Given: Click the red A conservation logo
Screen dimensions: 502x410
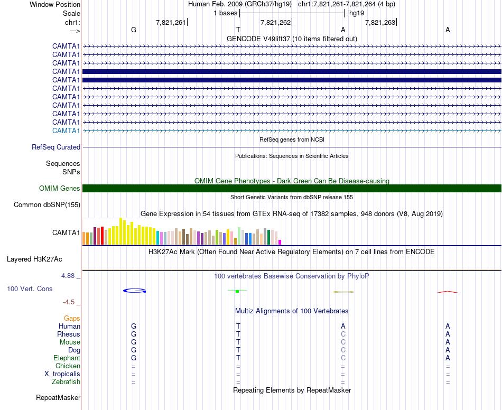Looking at the screenshot, I should point(447,292).
